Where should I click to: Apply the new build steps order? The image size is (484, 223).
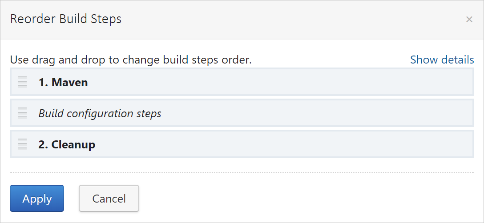(37, 198)
